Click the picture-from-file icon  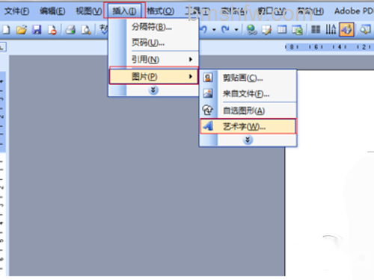(x=208, y=93)
